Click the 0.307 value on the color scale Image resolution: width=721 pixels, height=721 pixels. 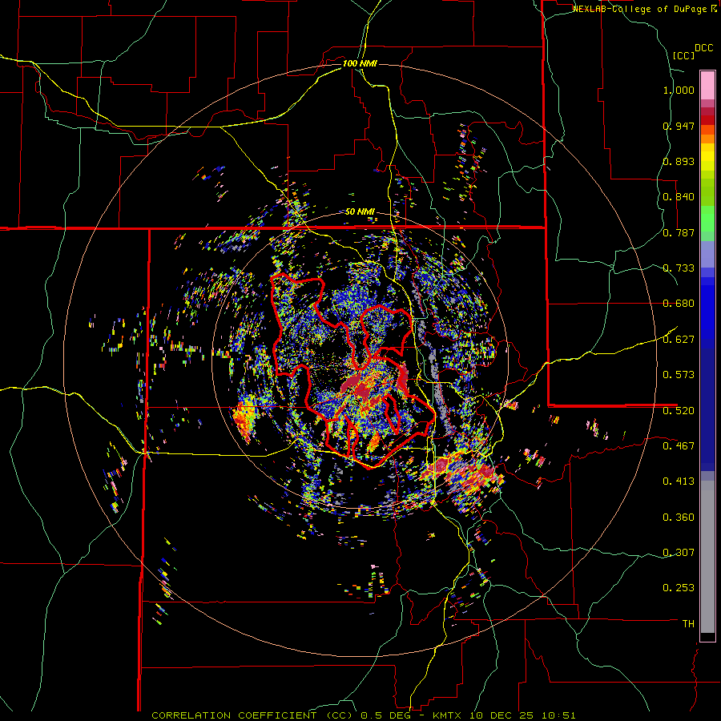pyautogui.click(x=679, y=553)
